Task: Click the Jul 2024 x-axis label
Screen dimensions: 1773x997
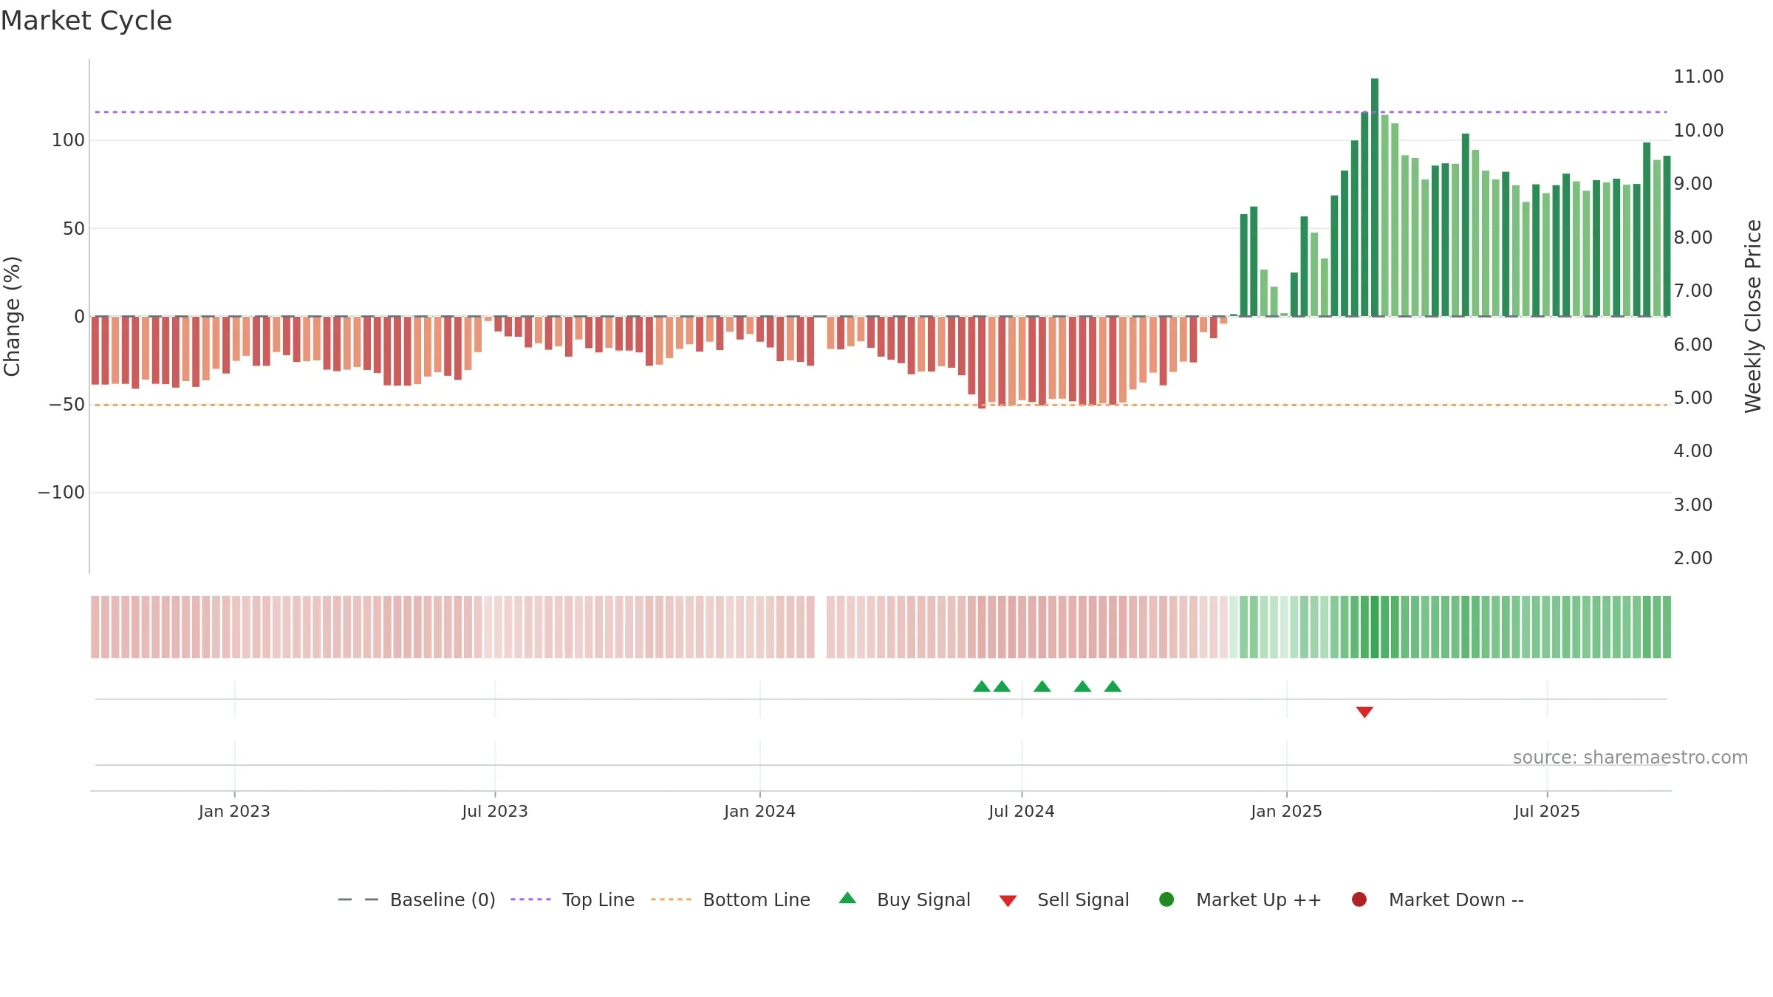Action: coord(1022,812)
